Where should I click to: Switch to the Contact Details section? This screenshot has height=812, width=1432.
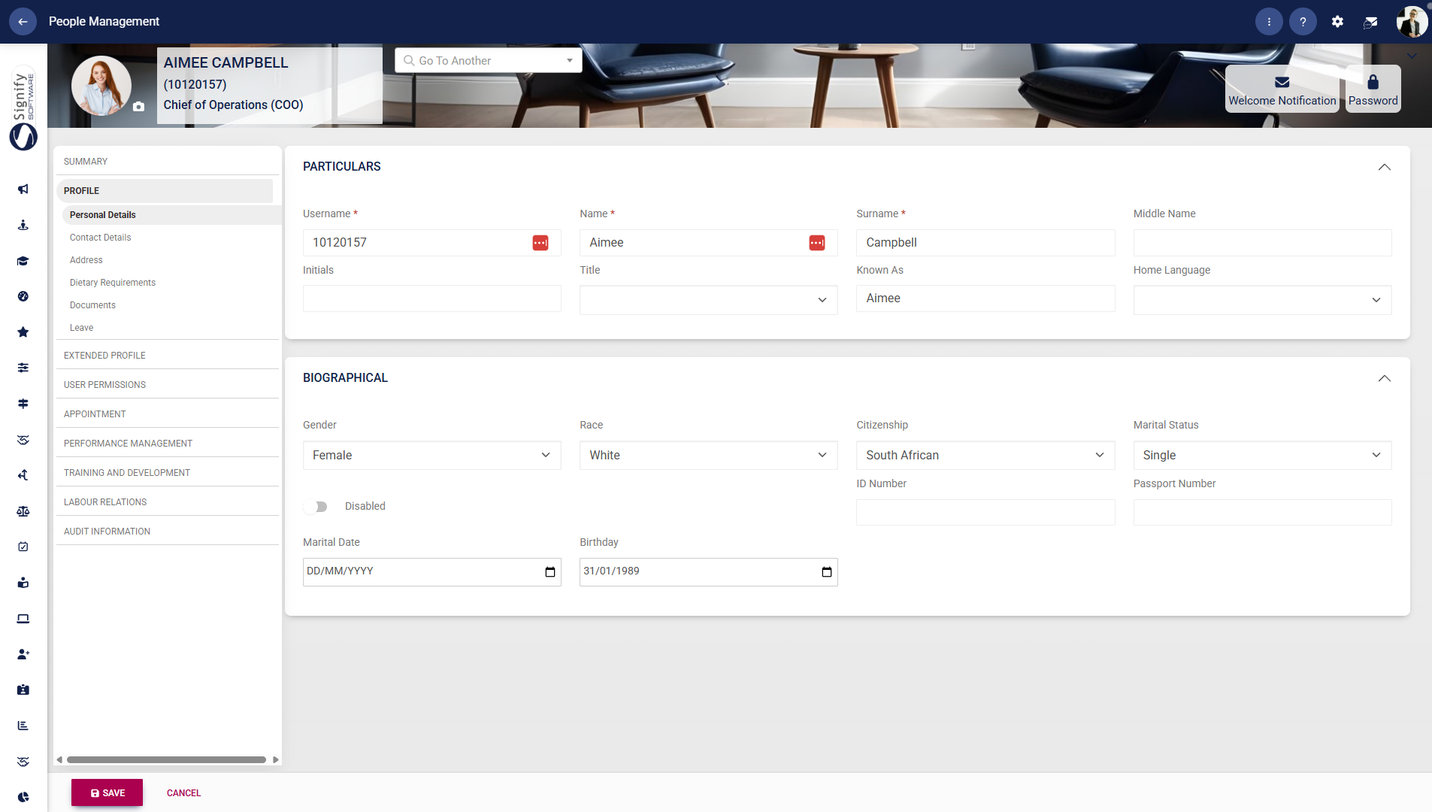(100, 237)
